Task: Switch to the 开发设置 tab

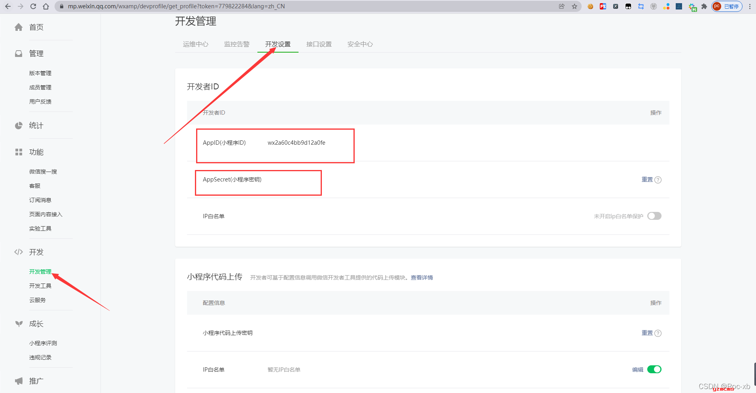Action: tap(278, 44)
